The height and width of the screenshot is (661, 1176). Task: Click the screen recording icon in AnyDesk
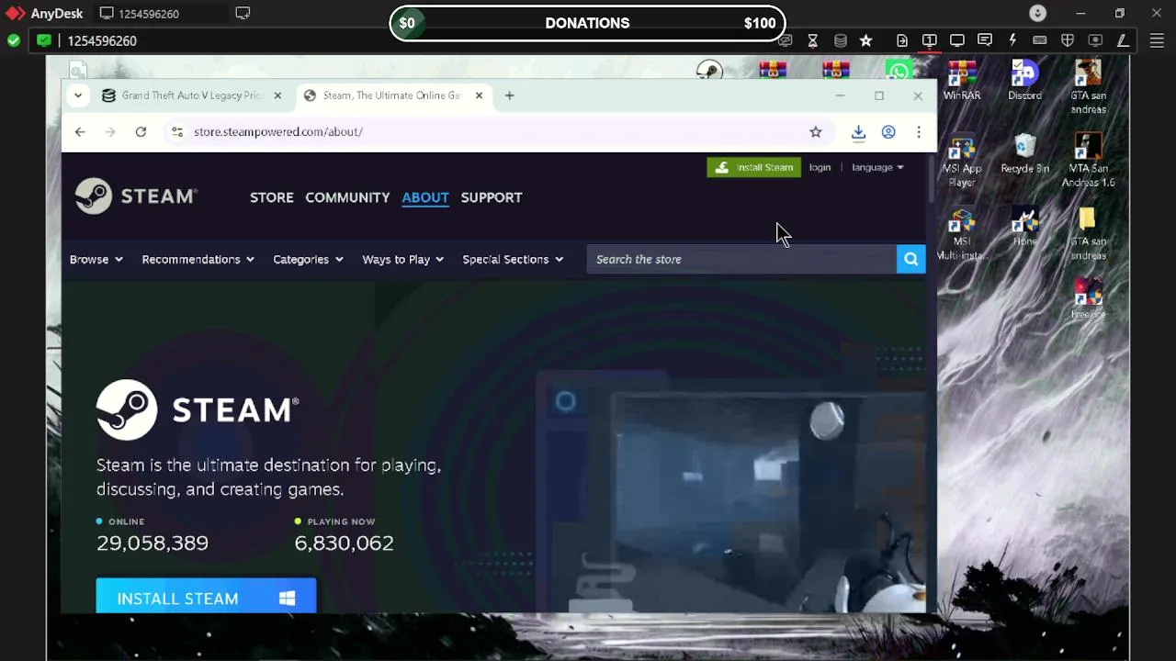click(x=1094, y=40)
